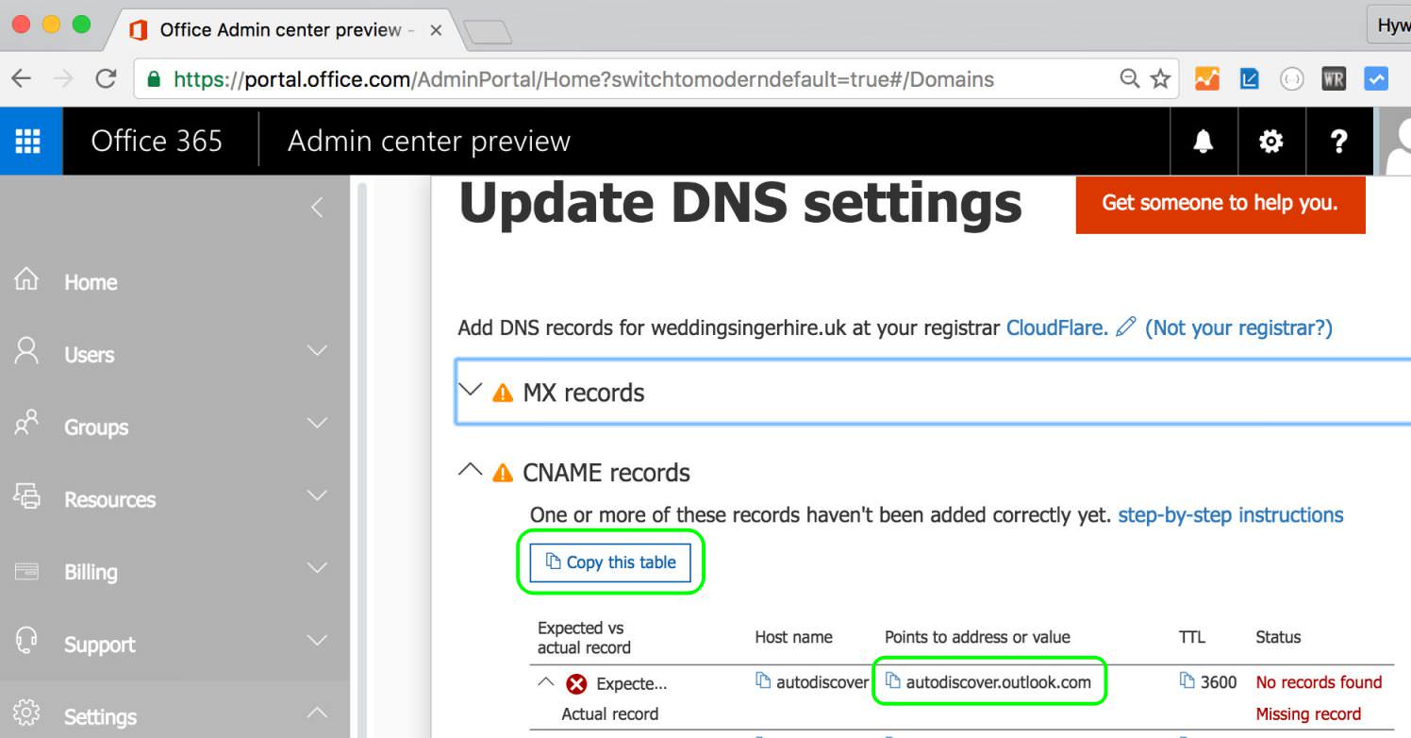1411x738 pixels.
Task: Open Settings in the sidebar
Action: [x=100, y=717]
